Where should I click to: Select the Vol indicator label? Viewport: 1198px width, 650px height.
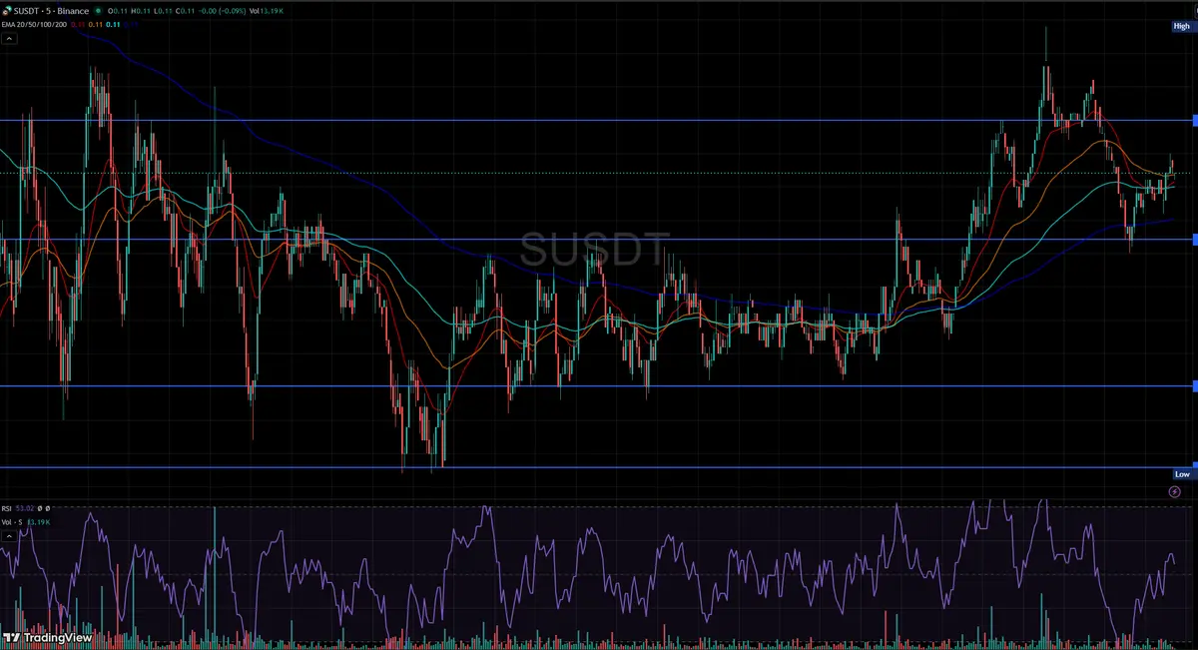[x=12, y=522]
